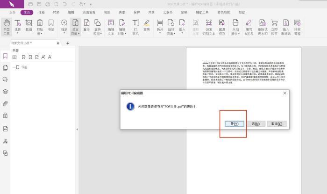Collapse the bookmark panel using side arrow

pos(77,129)
